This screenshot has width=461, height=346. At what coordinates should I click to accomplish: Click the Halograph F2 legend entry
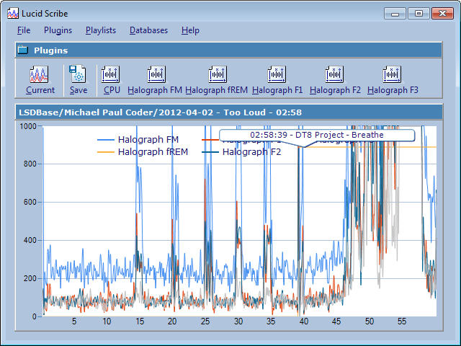tap(251, 152)
